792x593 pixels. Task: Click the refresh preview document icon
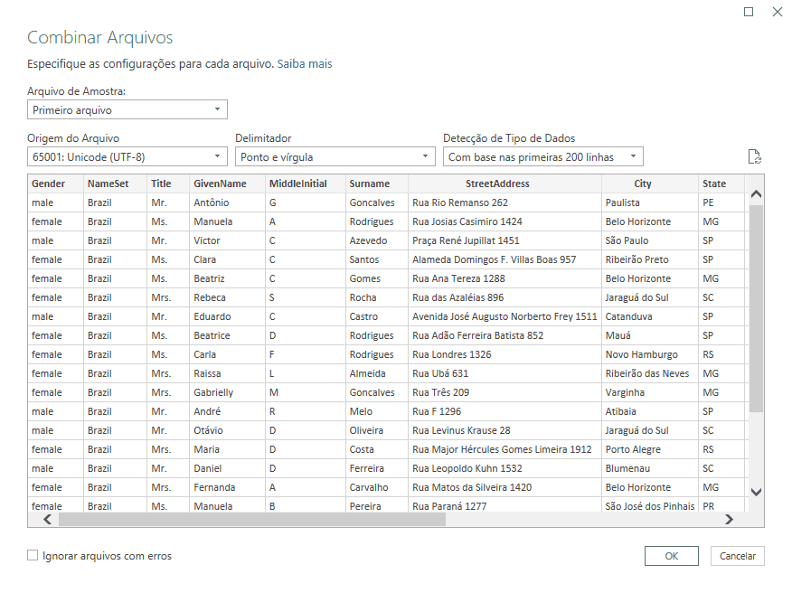pos(754,156)
